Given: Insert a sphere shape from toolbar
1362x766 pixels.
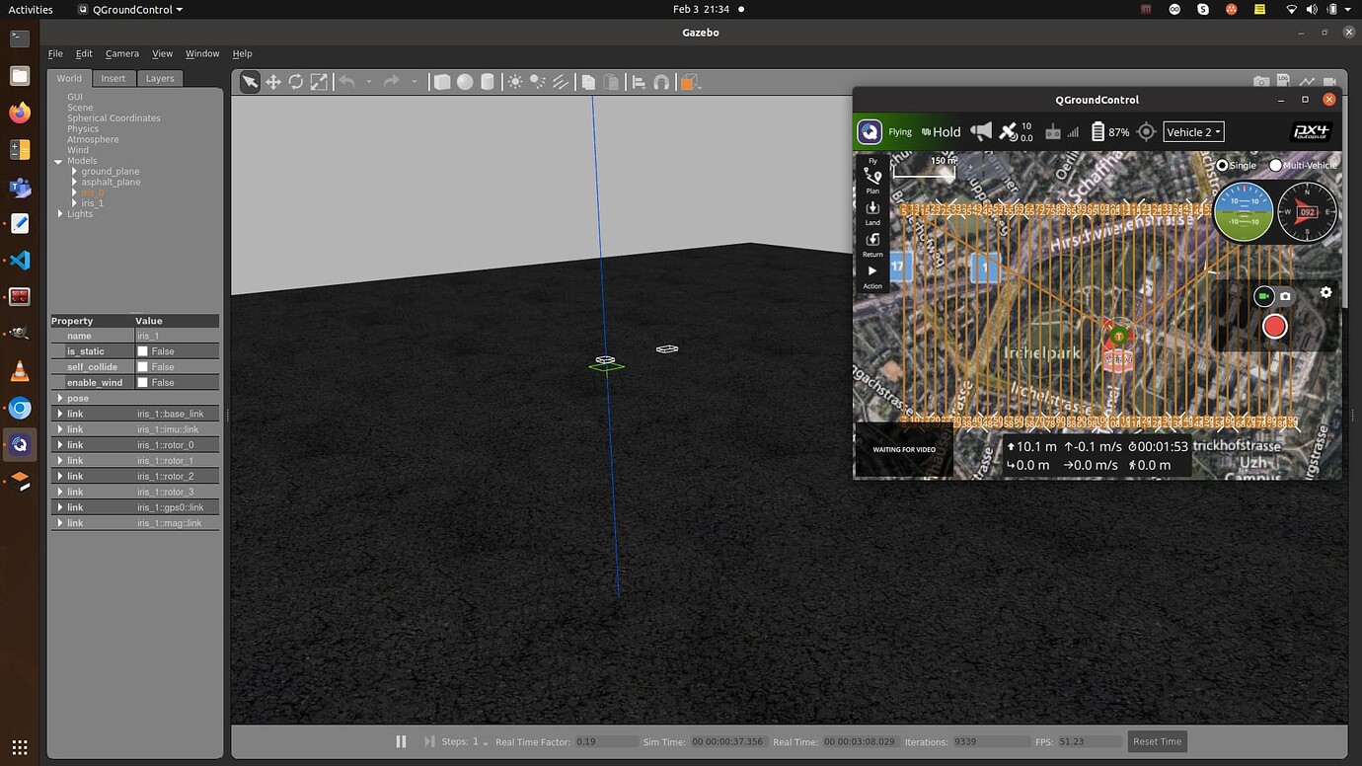Looking at the screenshot, I should [465, 82].
